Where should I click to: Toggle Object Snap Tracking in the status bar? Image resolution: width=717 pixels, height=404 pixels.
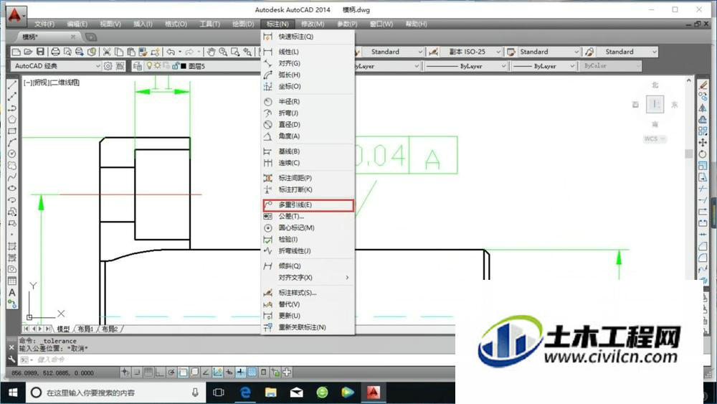(x=206, y=372)
